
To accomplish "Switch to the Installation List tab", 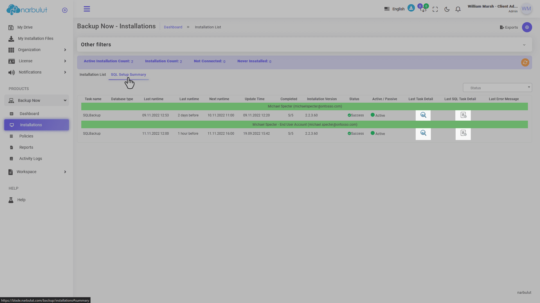I will (93, 75).
